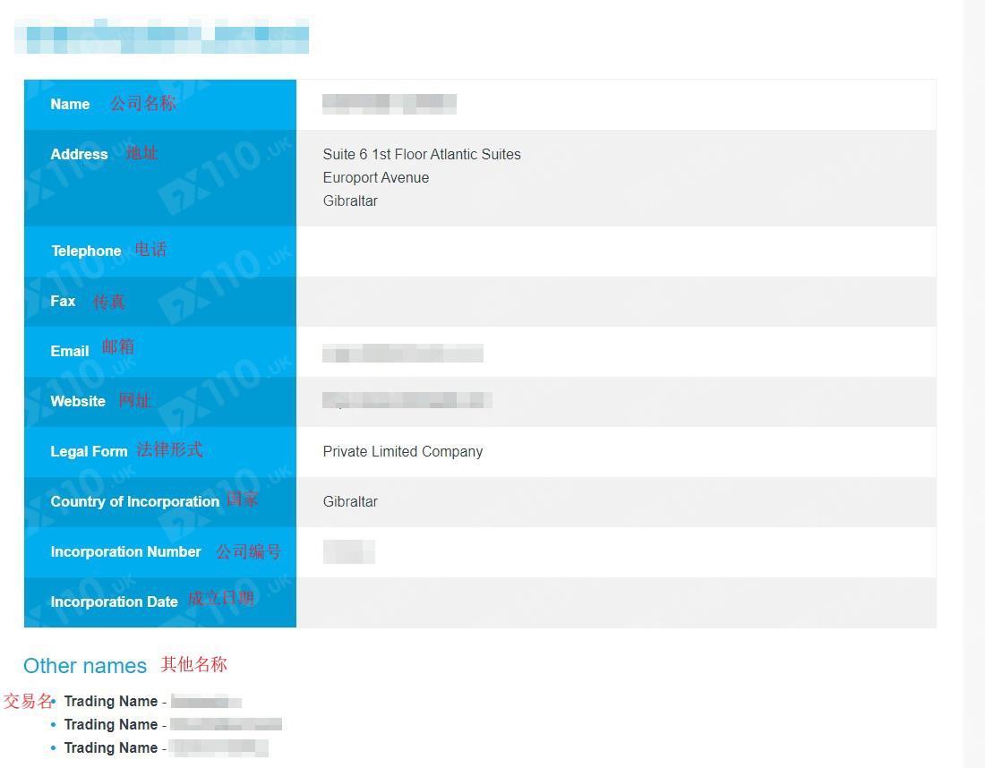
Task: Click the Name row label
Action: [70, 104]
